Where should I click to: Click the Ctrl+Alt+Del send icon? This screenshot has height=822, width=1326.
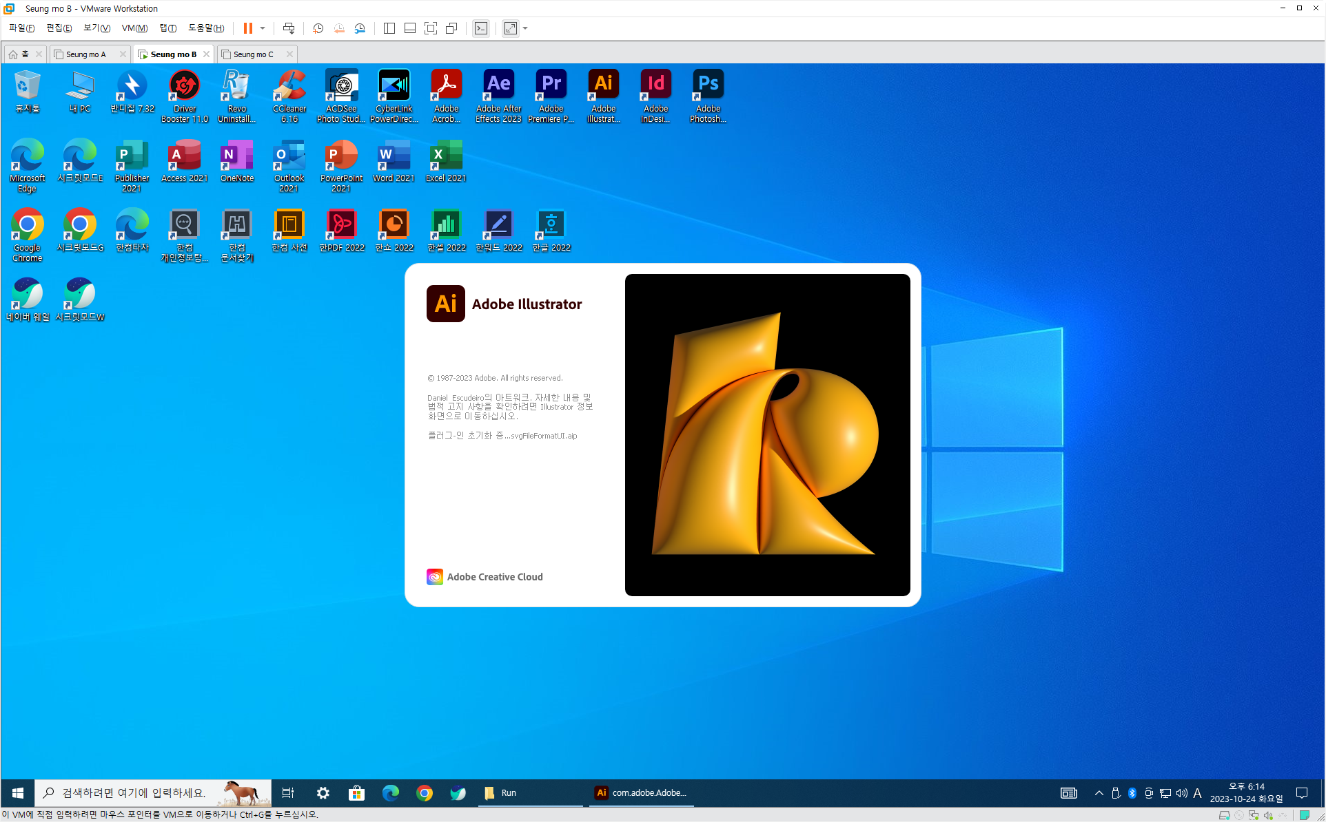(289, 28)
